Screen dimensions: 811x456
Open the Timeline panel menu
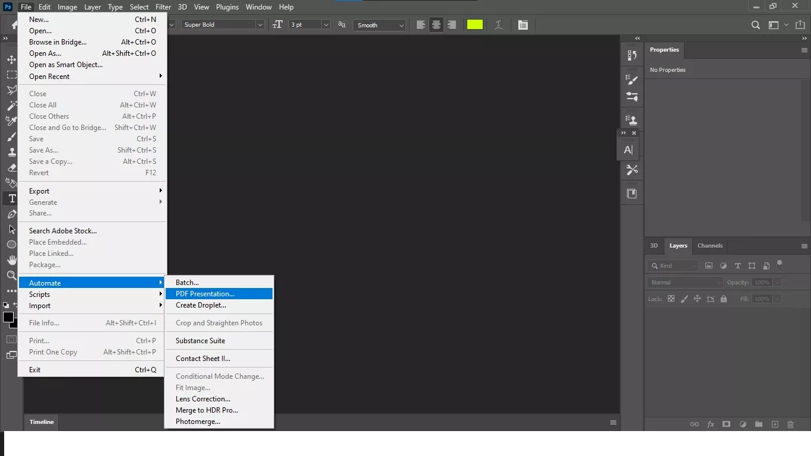coord(613,422)
